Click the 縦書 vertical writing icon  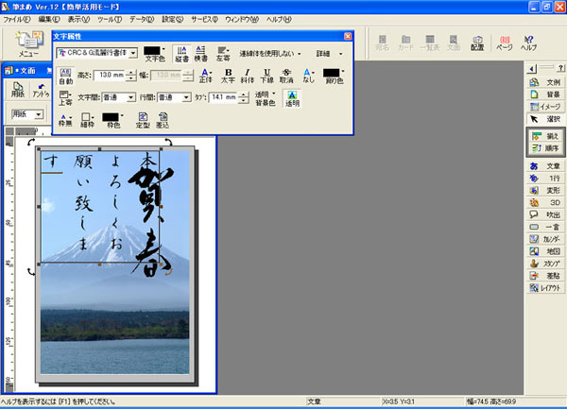pyautogui.click(x=180, y=54)
